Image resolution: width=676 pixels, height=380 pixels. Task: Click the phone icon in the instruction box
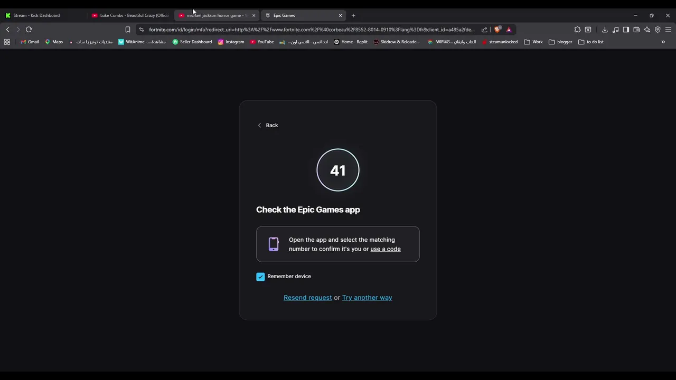pyautogui.click(x=274, y=244)
